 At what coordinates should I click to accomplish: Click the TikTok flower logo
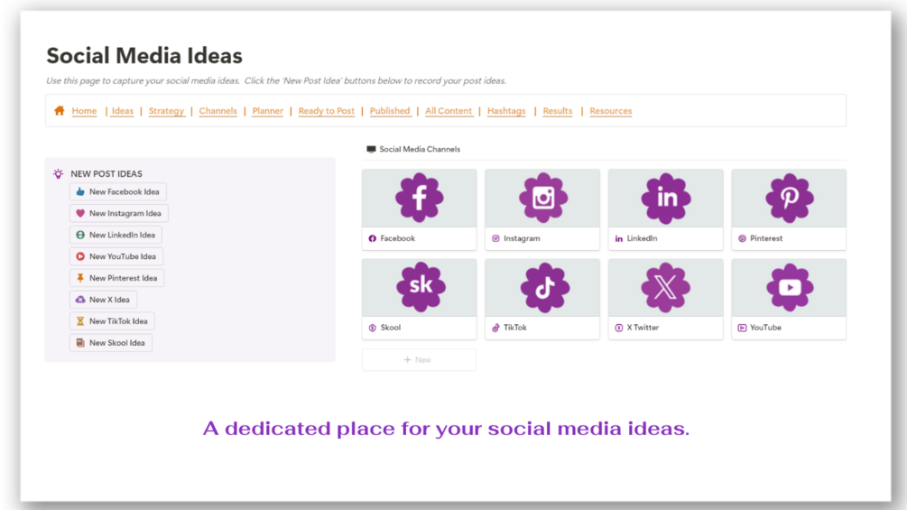point(542,287)
